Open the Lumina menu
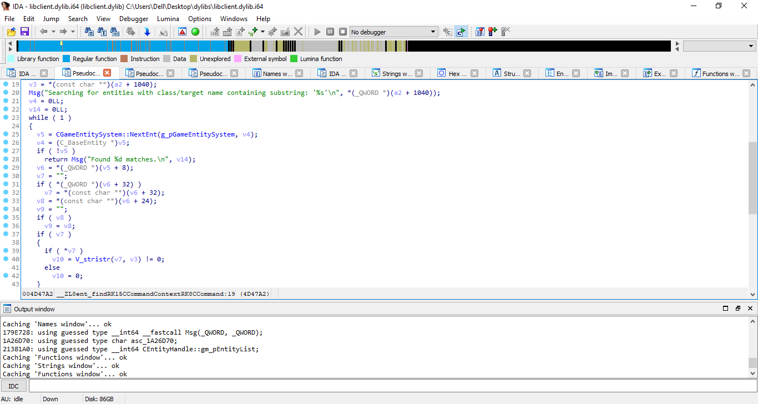 [168, 18]
